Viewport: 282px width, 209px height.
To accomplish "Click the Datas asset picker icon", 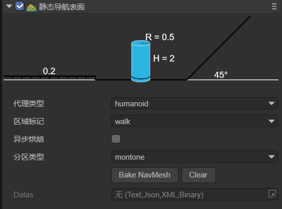I will (x=272, y=194).
